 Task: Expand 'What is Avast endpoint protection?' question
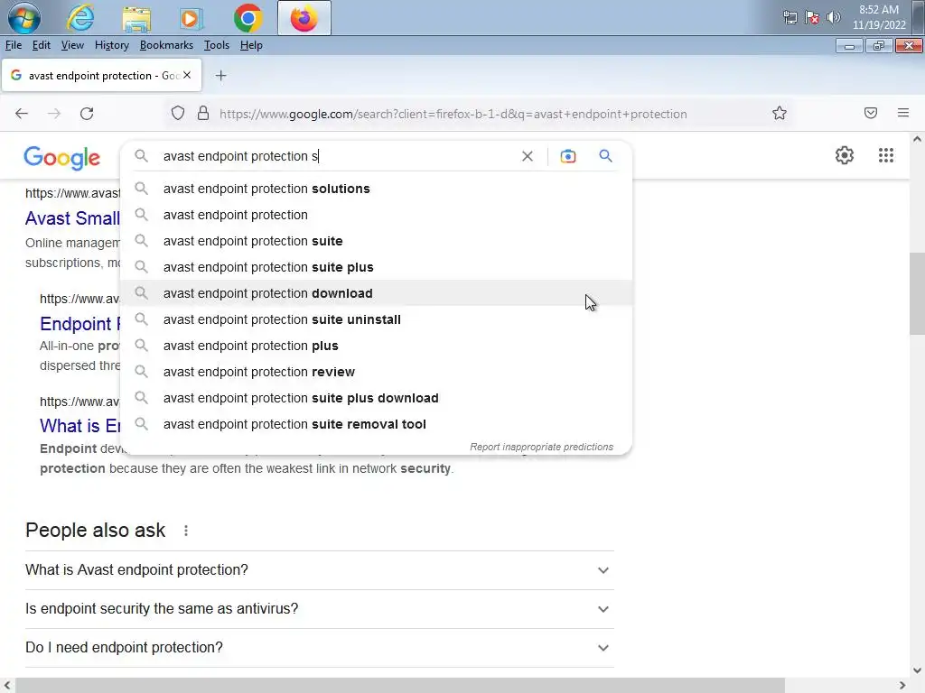coord(319,570)
